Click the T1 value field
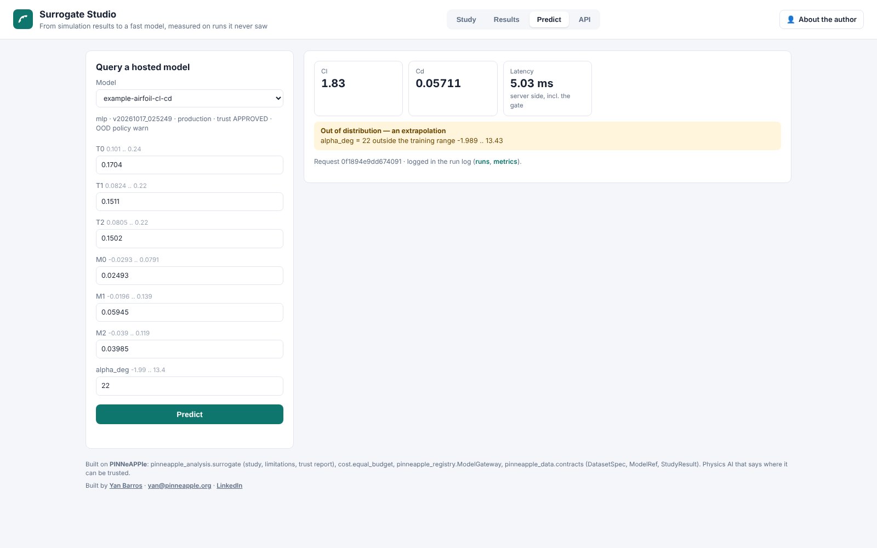The width and height of the screenshot is (877, 548). 190,202
